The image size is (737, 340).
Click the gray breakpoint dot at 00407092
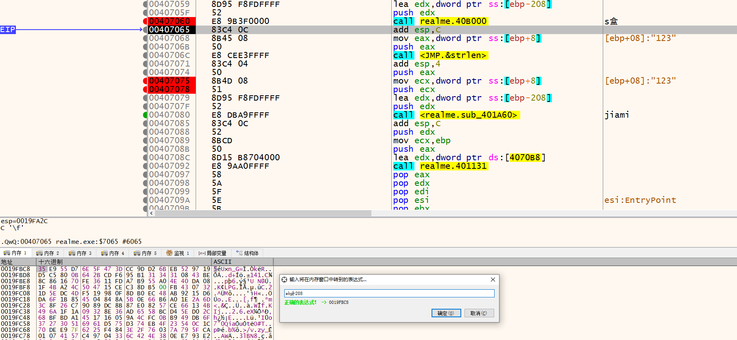pyautogui.click(x=145, y=166)
